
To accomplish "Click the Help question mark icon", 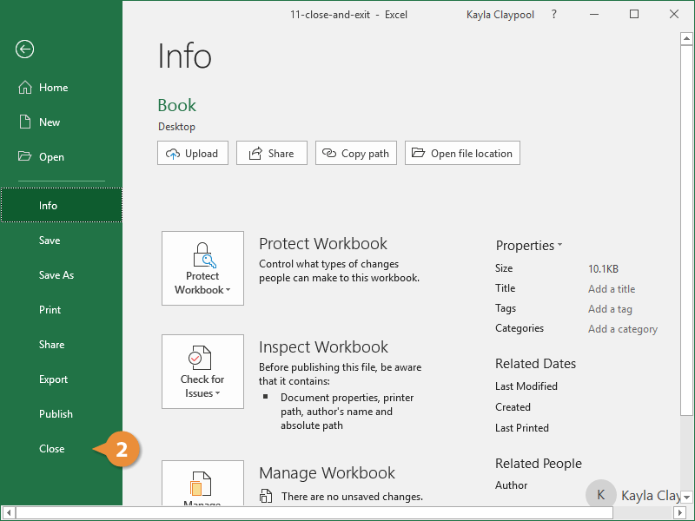I will click(553, 14).
